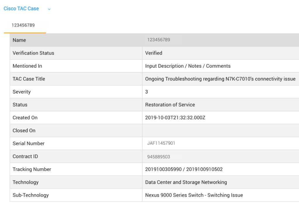Click the TAC Case Title text
The image size is (299, 206).
point(220,79)
